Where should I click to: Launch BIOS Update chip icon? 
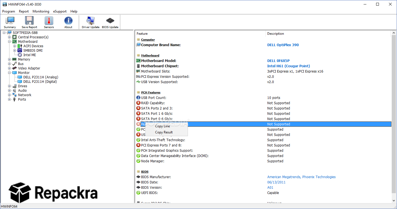click(110, 21)
